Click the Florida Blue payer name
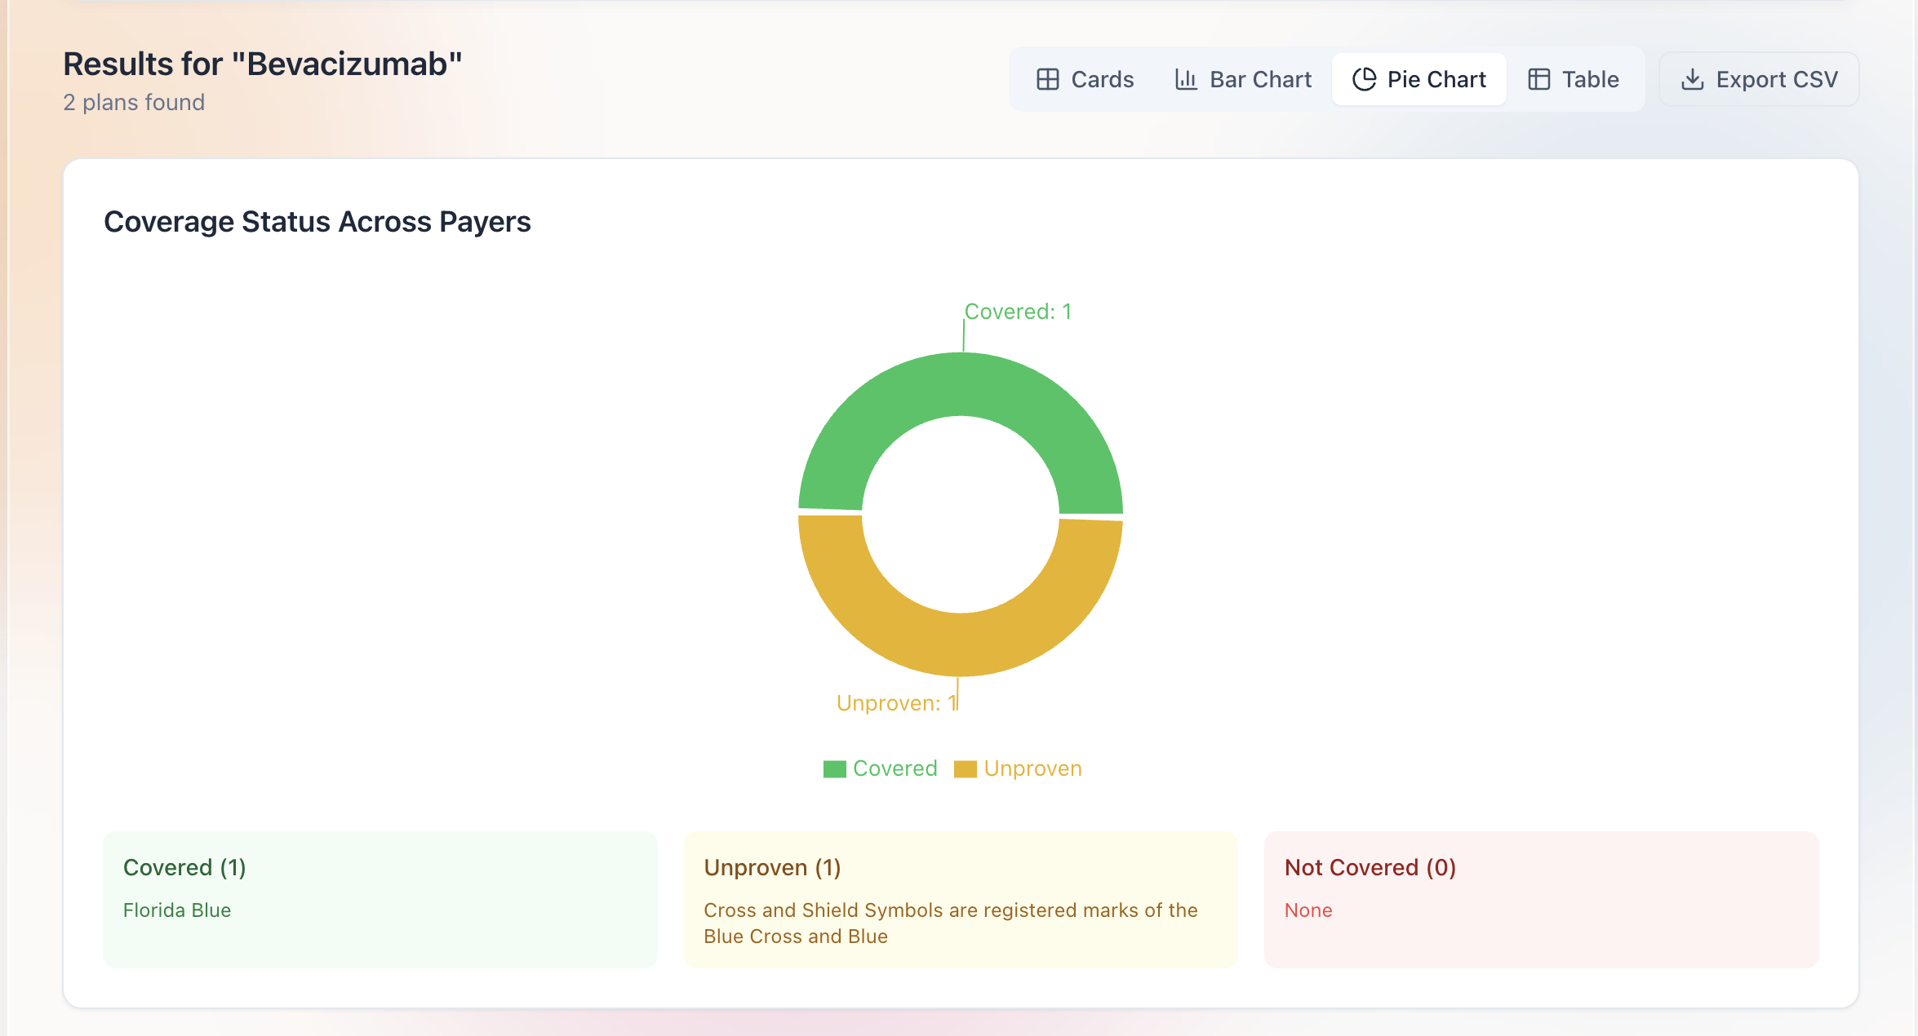 coord(177,910)
